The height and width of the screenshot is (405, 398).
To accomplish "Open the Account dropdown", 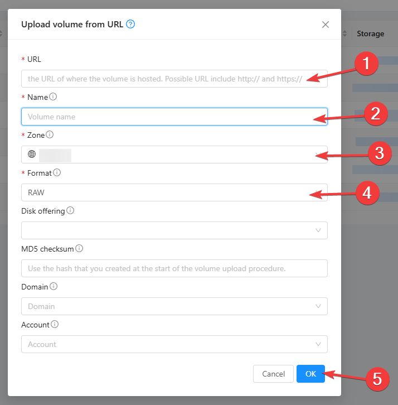I will (174, 344).
